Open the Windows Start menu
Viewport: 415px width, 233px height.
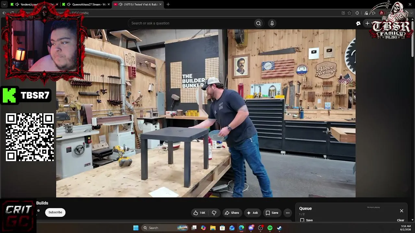click(136, 228)
